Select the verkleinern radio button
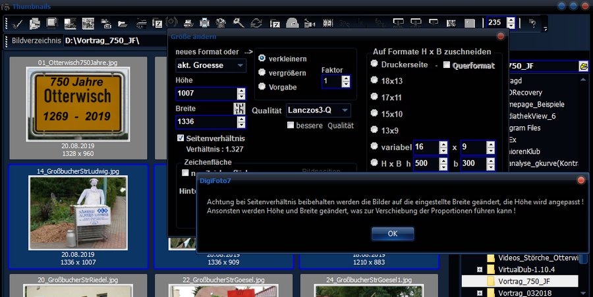 click(x=262, y=59)
